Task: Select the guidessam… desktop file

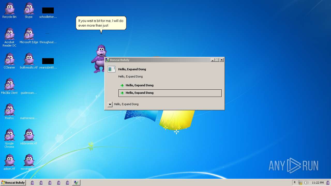Action: [x=29, y=92]
